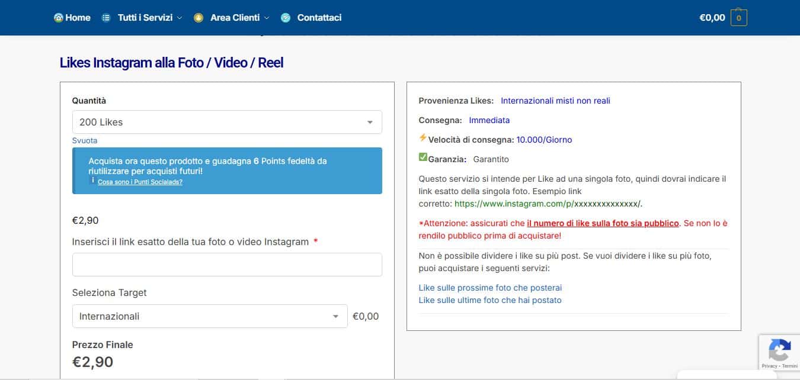The height and width of the screenshot is (380, 800).
Task: Open the shopping bag cart icon
Action: [738, 17]
